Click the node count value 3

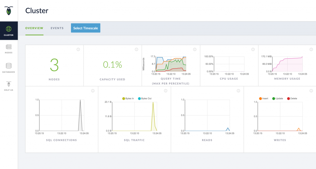[x=54, y=65]
